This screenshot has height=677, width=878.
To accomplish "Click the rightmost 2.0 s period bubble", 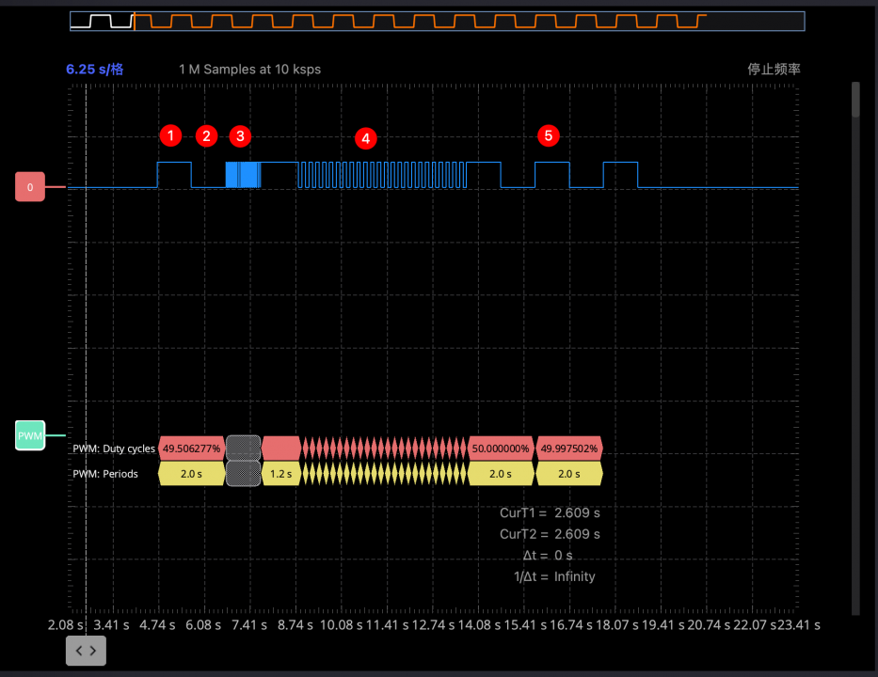I will point(568,474).
